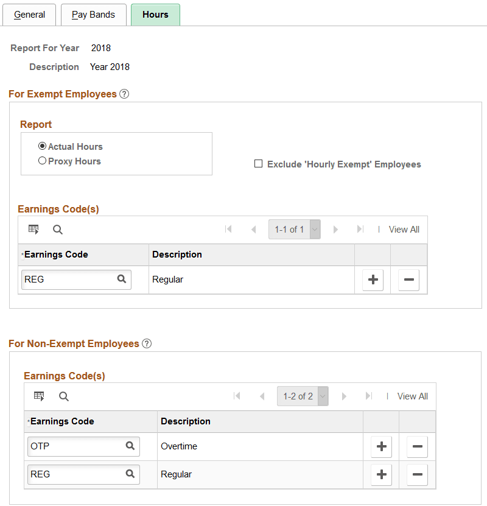
Task: Open lookup for OTP earnings code
Action: click(130, 446)
